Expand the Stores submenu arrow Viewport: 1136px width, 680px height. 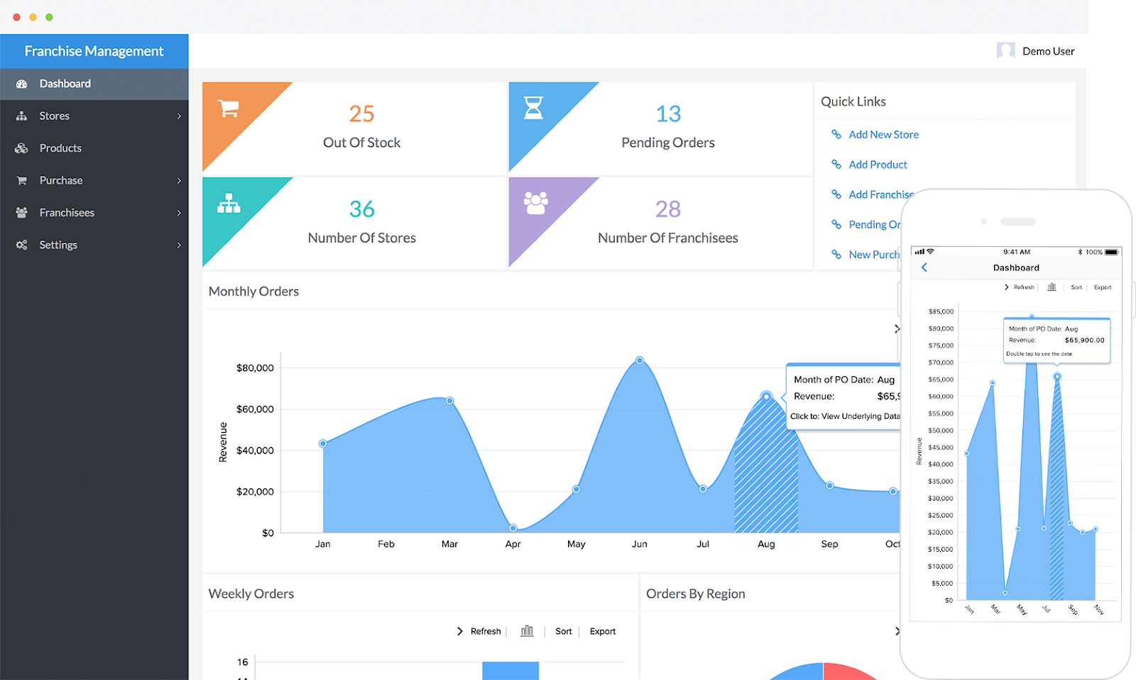[179, 116]
